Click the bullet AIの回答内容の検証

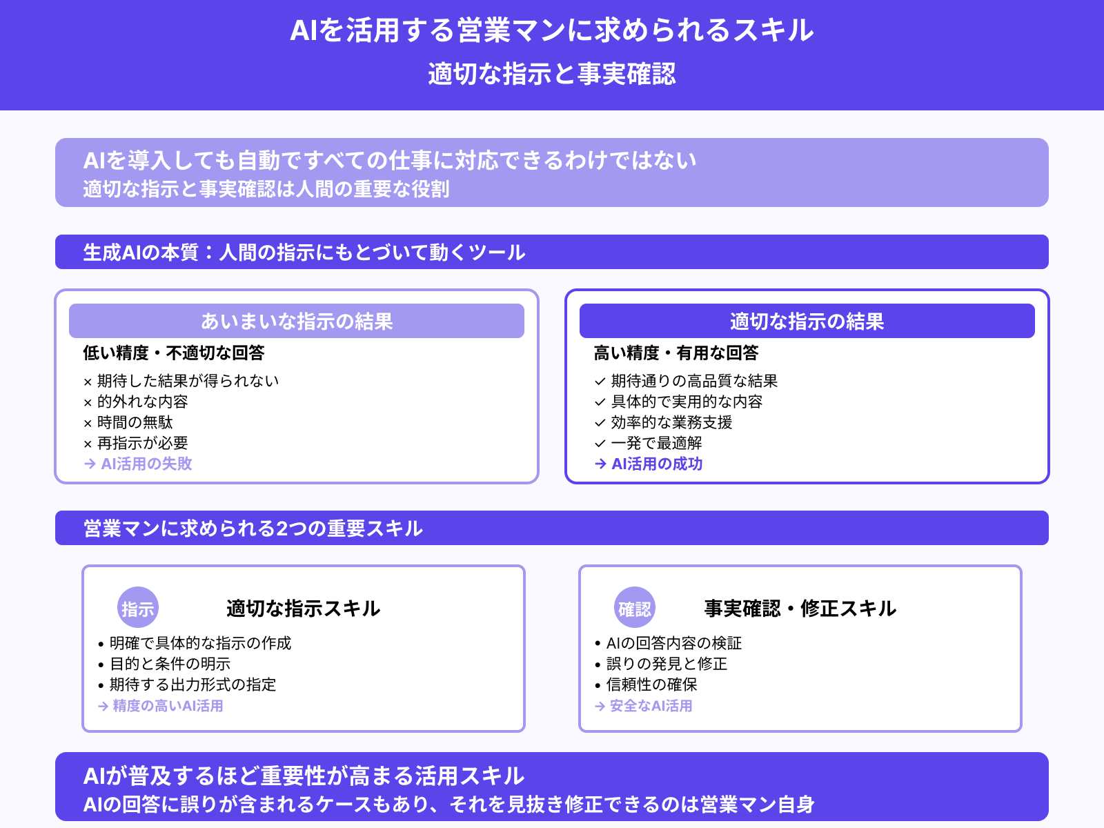click(668, 643)
